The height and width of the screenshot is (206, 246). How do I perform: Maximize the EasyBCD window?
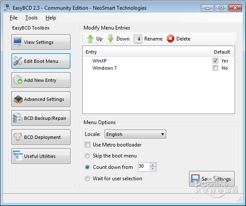[221, 8]
